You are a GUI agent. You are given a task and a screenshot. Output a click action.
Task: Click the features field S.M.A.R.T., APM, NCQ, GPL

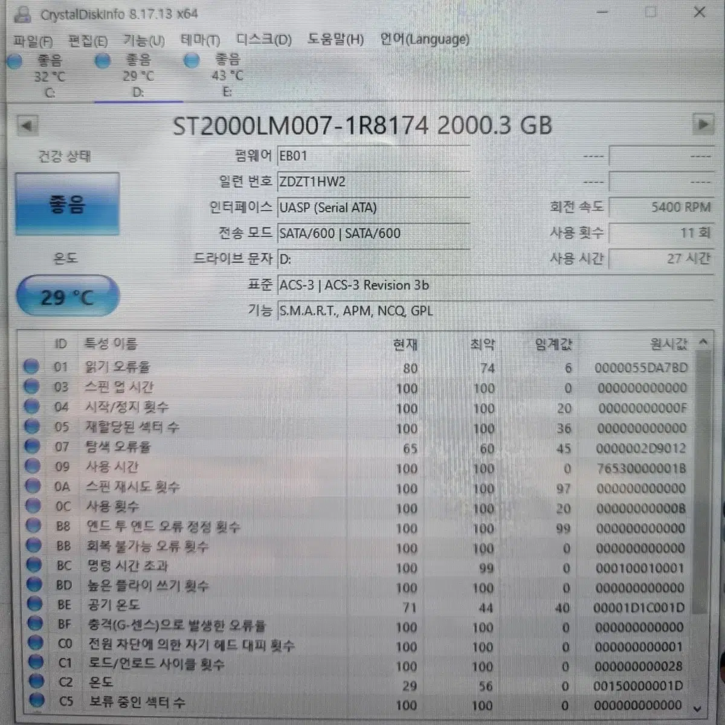coord(495,311)
